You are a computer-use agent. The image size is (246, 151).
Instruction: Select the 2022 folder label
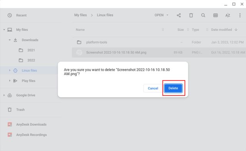click(x=31, y=60)
